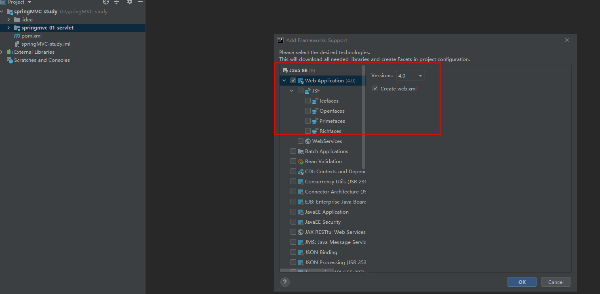Screen dimensions: 600x294
Task: Open the Versions 4.0 dropdown
Action: pos(410,76)
